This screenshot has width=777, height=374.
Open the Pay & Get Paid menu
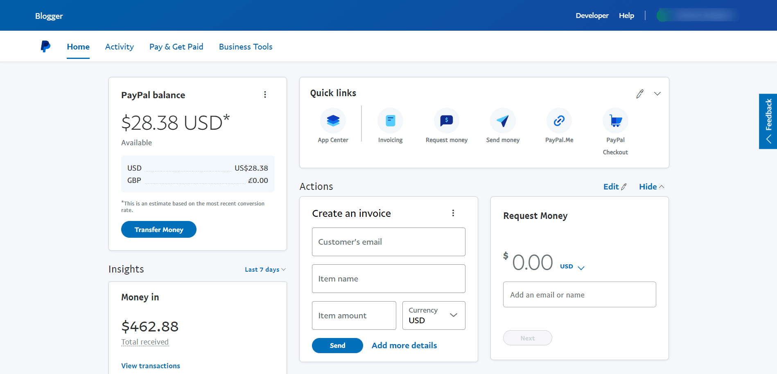pyautogui.click(x=176, y=47)
